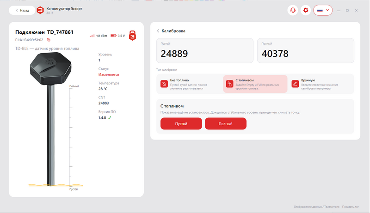Screen dimensions: 370x213
Task: Minimize the configurator window
Action: [x=339, y=10]
